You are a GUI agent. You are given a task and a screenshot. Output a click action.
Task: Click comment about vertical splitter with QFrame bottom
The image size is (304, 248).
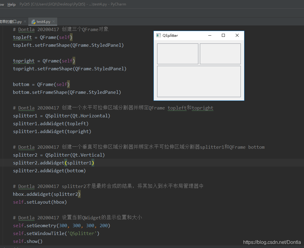click(x=139, y=147)
